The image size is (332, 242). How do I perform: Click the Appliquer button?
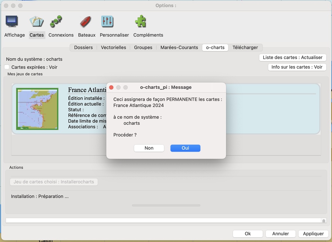point(314,234)
